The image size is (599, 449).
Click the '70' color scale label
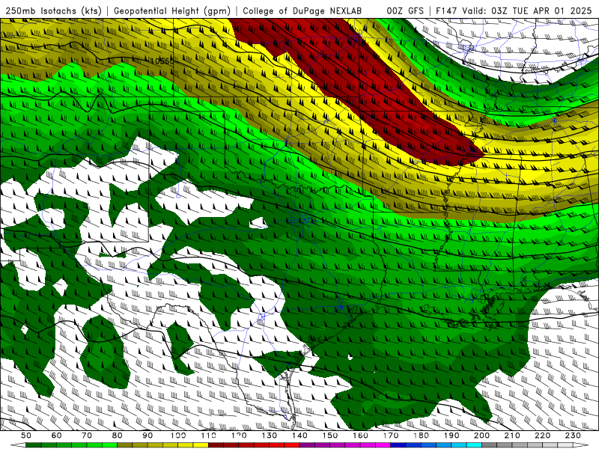87,436
